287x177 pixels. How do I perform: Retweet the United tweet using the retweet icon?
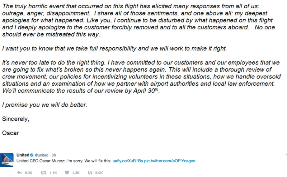point(43,172)
